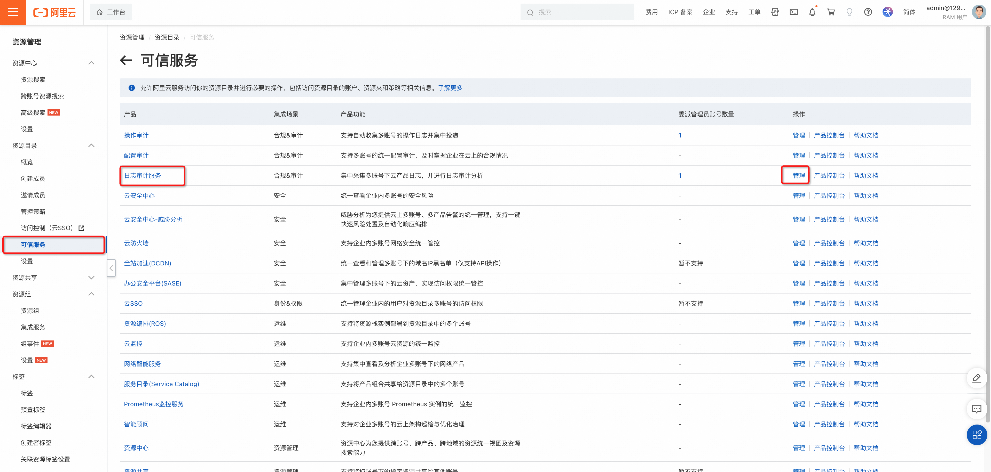Collapse the 资源目录 sidebar section

tap(91, 146)
